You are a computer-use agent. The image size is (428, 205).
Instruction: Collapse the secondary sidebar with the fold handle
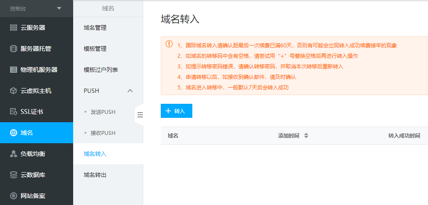140,115
